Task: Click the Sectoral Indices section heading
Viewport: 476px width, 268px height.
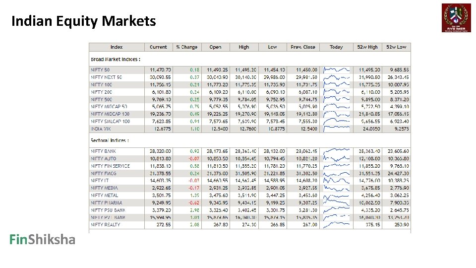Action: click(110, 140)
